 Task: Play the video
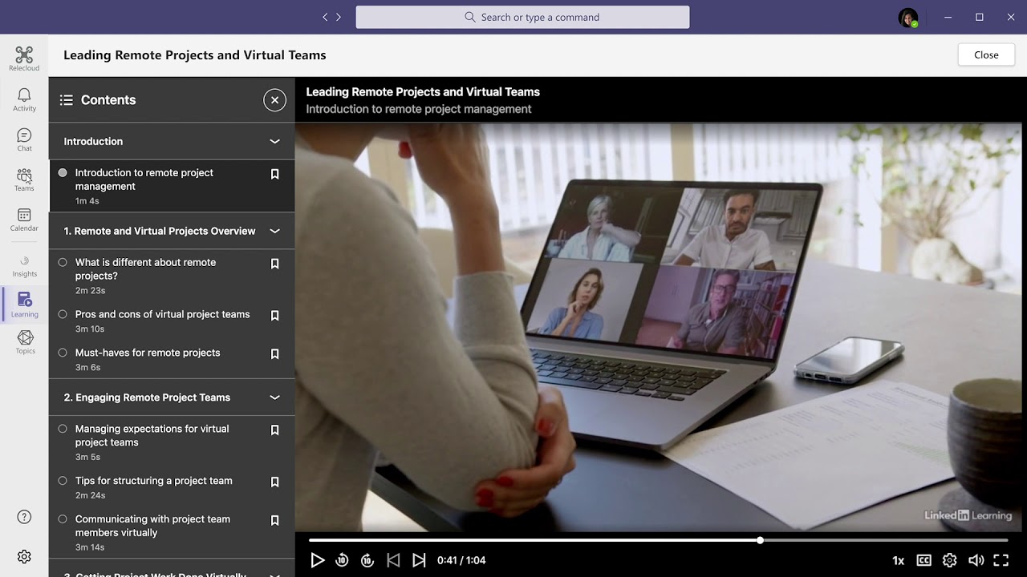point(318,560)
